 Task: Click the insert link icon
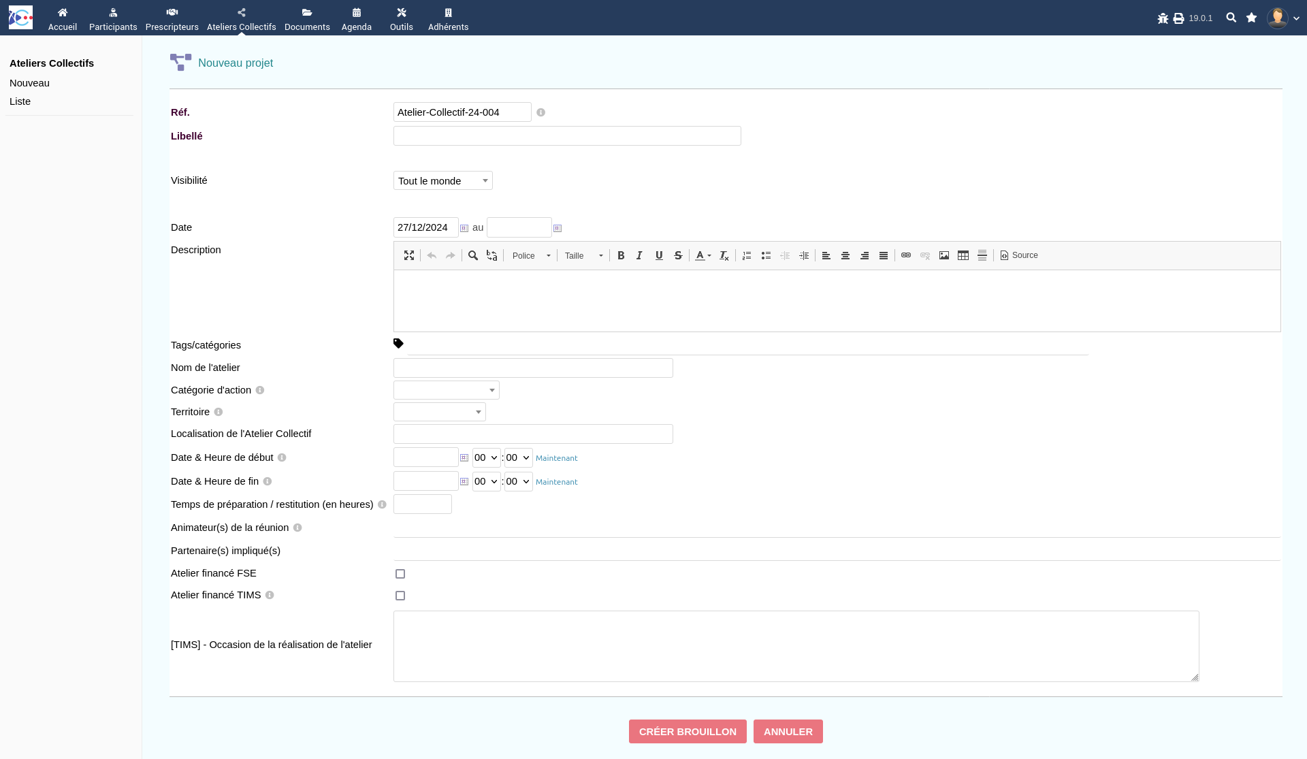(906, 255)
